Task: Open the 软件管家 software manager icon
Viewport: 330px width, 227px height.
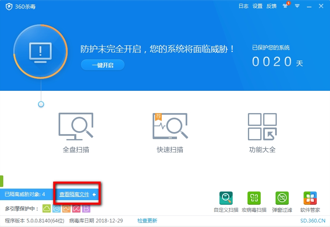Action: (310, 198)
